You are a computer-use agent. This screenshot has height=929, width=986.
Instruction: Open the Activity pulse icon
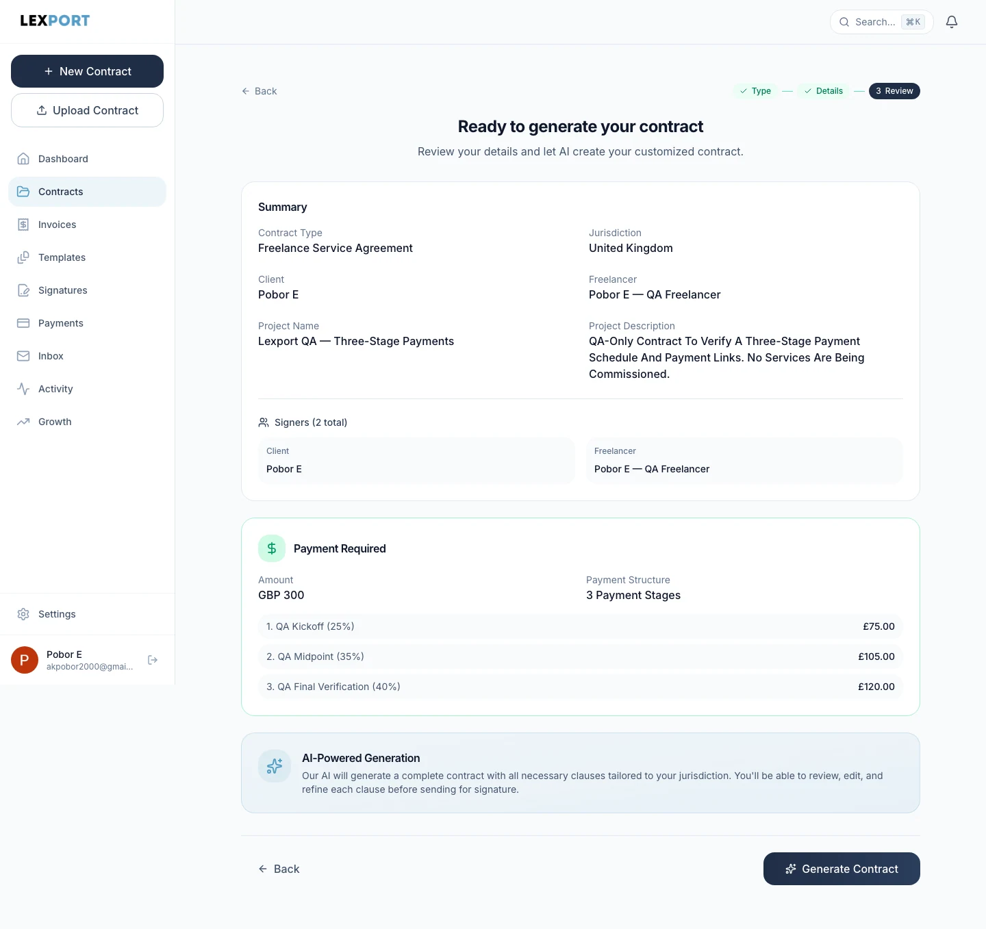pyautogui.click(x=23, y=389)
